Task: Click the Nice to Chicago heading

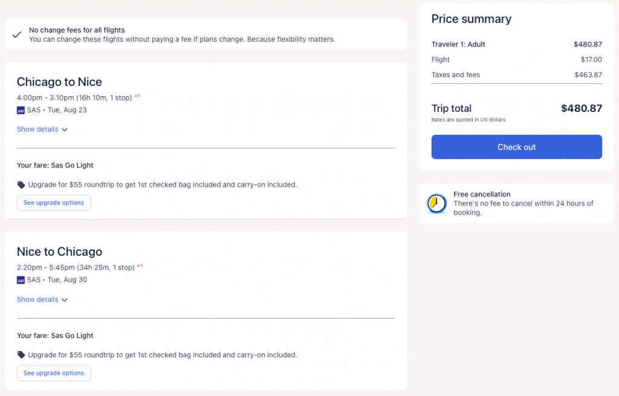Action: tap(59, 252)
